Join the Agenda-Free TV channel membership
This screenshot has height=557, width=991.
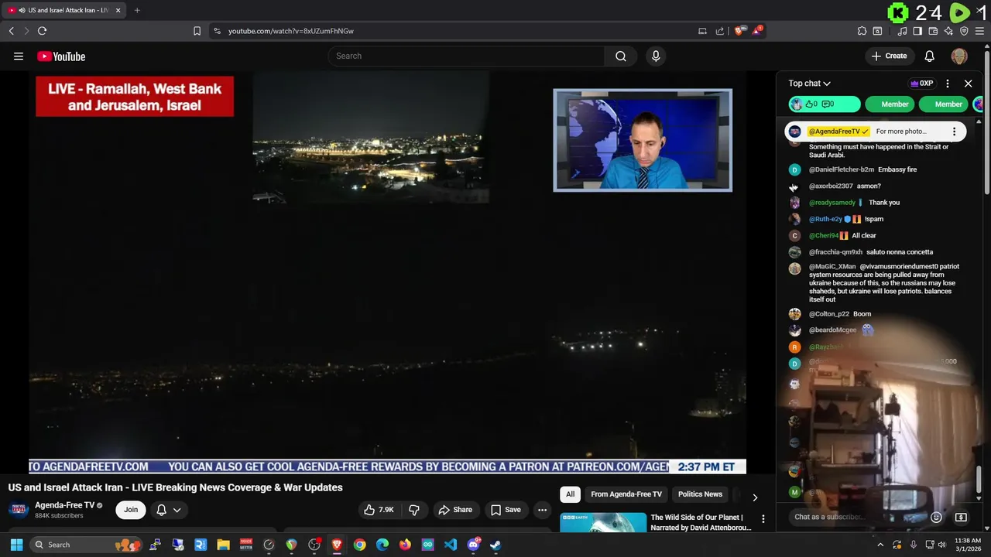[131, 510]
